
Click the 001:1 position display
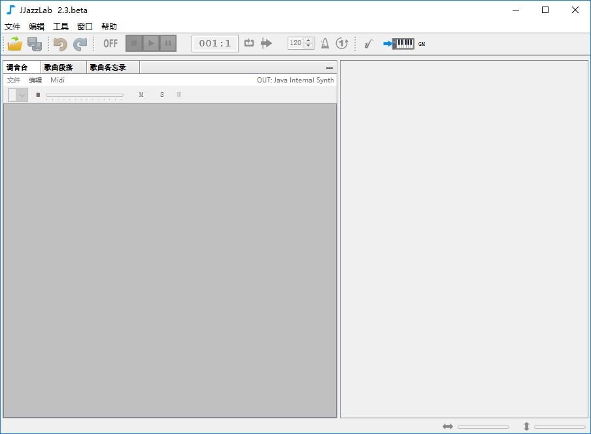coord(215,43)
